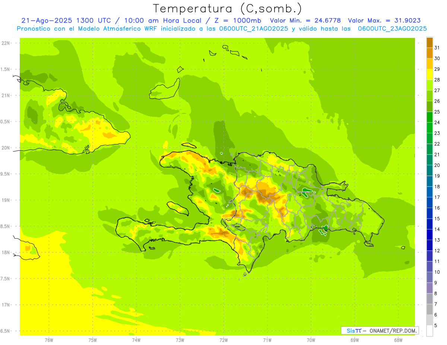Click the '71W' longitude label
The image size is (447, 345).
tap(267, 340)
